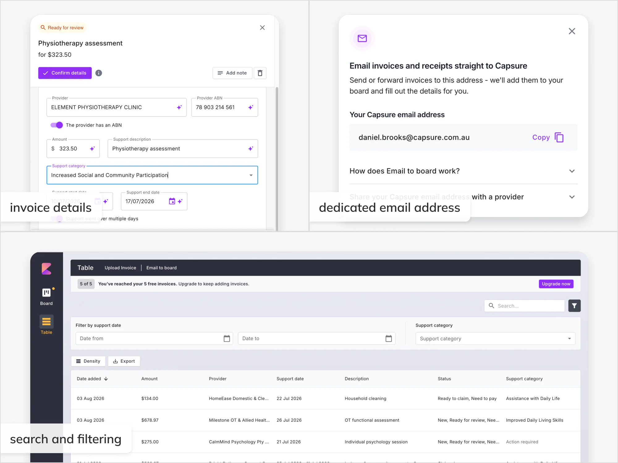
Task: Click Upload Invoice in top bar
Action: pyautogui.click(x=120, y=268)
